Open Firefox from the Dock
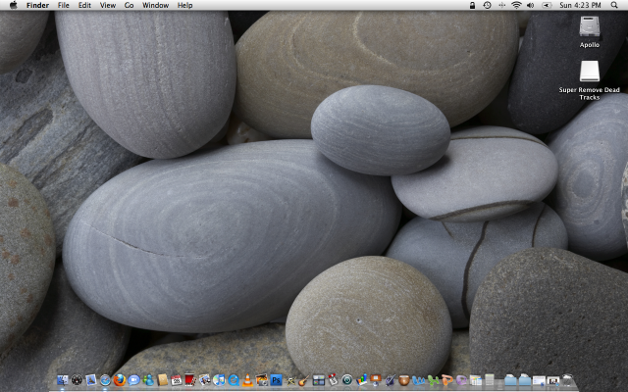 click(x=119, y=380)
